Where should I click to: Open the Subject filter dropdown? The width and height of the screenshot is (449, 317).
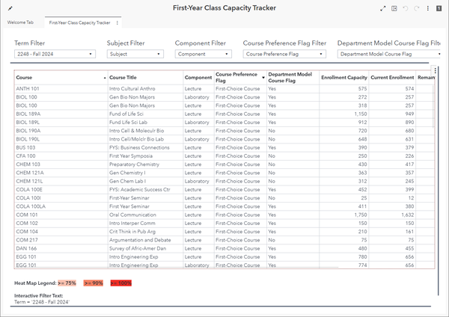[135, 54]
